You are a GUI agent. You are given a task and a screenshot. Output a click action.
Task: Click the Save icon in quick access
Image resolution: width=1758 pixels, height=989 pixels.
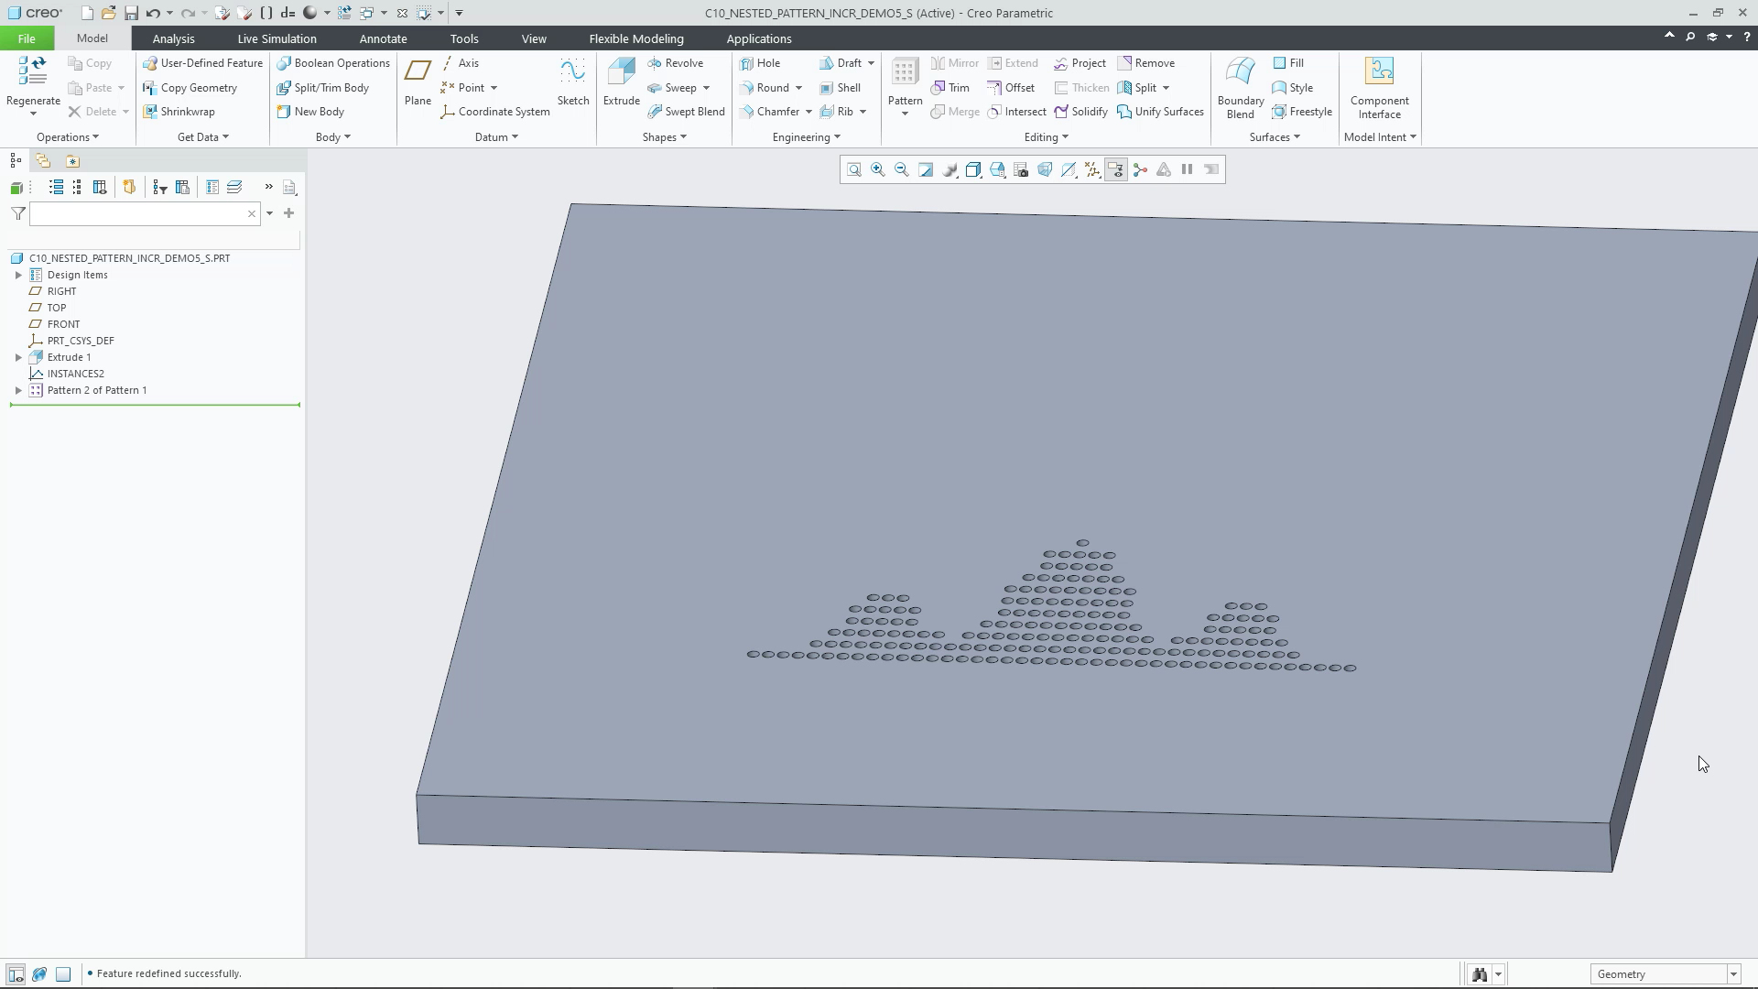(x=131, y=13)
